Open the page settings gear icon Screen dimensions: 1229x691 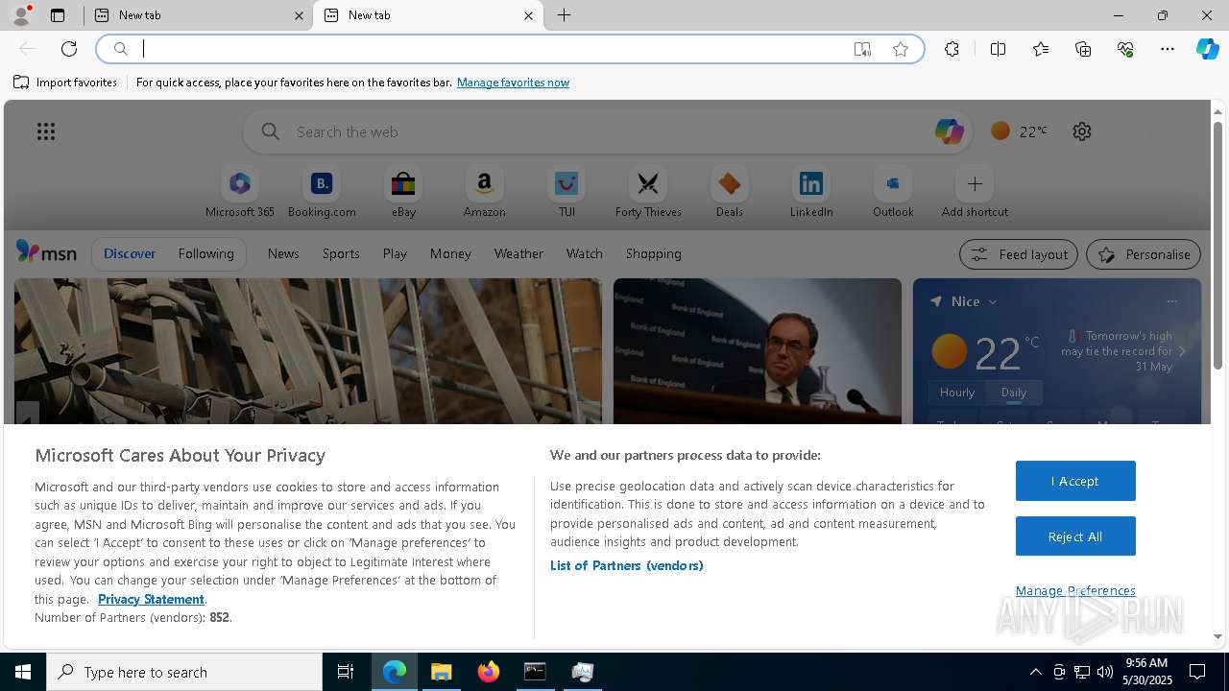pyautogui.click(x=1082, y=131)
